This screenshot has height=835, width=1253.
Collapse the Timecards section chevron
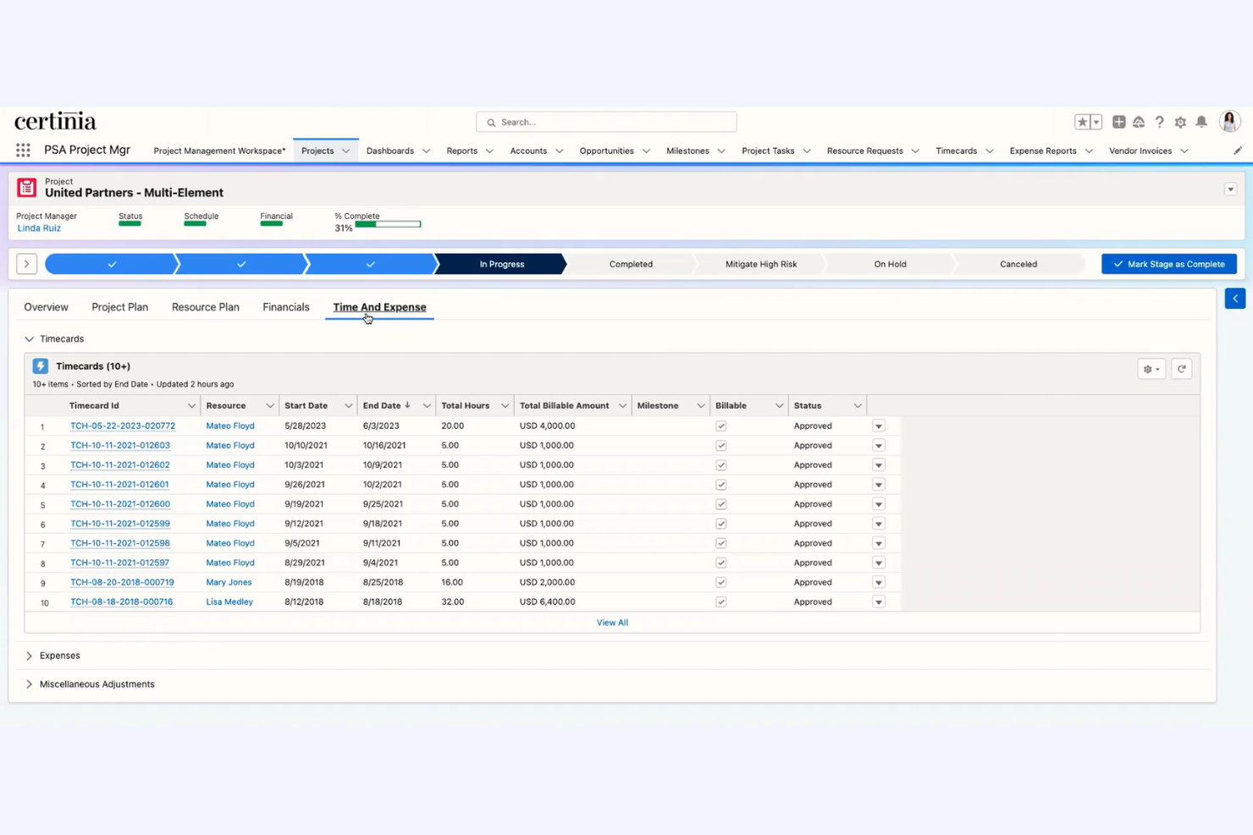tap(29, 338)
